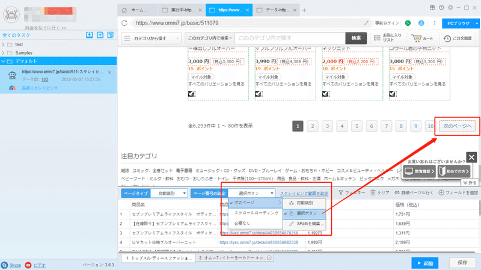This screenshot has height=270, width=481.
Task: Select 次のページ menu item
Action: tap(255, 203)
